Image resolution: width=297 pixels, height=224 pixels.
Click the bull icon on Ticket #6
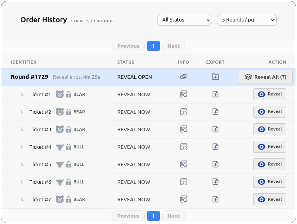pos(60,182)
